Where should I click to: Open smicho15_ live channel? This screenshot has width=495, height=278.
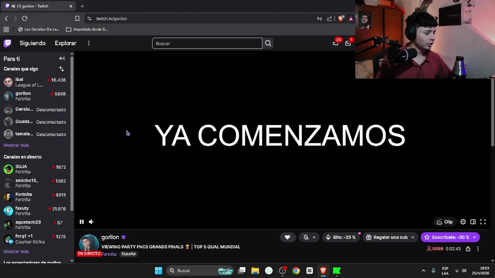click(35, 183)
